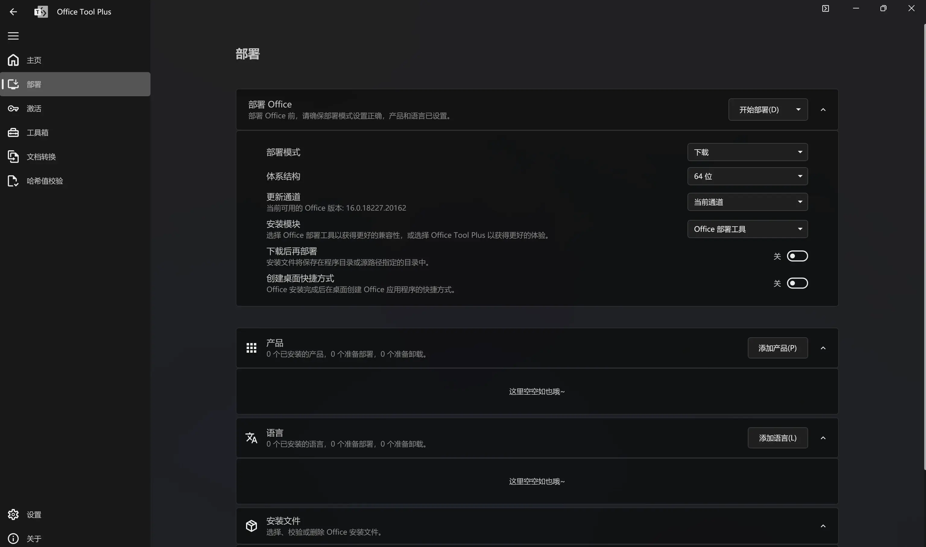926x547 pixels.
Task: Open the arrow menu on 开始部署(D)
Action: 798,110
